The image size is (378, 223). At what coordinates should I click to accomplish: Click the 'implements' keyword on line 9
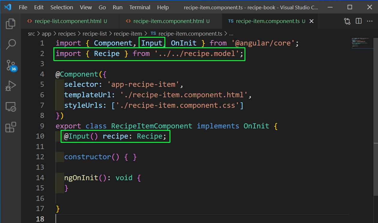coord(218,126)
